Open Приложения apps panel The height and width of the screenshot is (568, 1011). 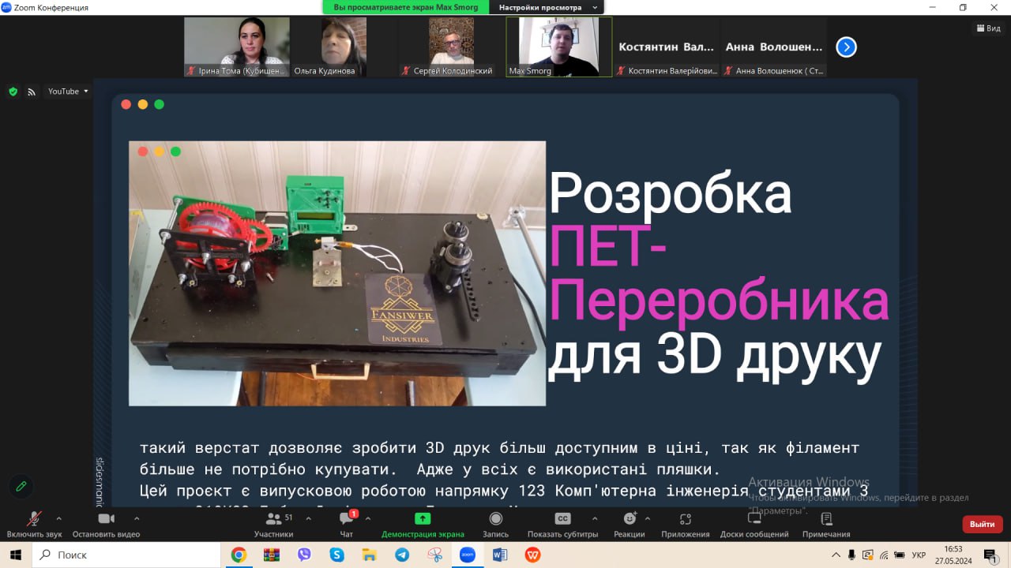(x=685, y=519)
